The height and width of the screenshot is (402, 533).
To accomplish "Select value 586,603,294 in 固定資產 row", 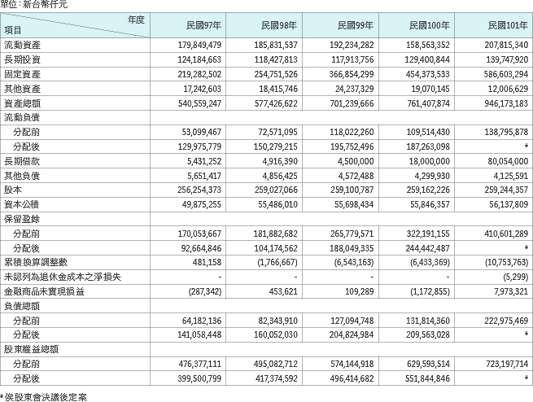I will (506, 74).
